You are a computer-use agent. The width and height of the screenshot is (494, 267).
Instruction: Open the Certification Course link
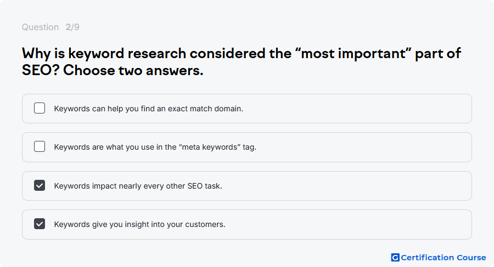439,258
